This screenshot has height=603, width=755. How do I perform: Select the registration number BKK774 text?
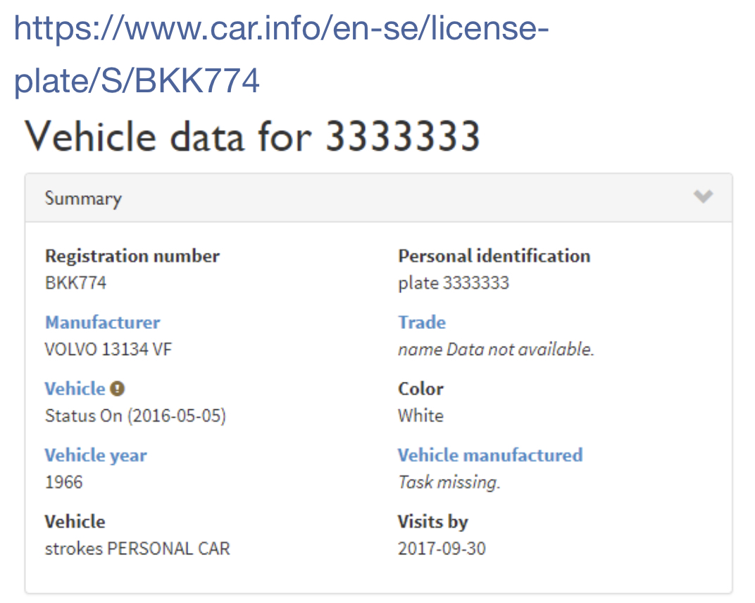(75, 282)
